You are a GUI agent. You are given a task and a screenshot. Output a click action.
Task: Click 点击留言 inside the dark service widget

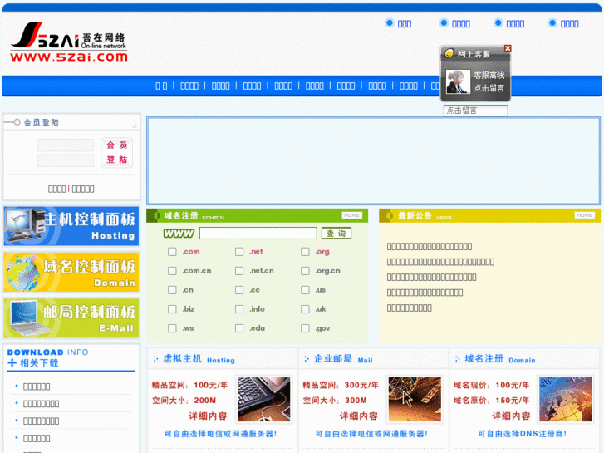click(x=489, y=88)
